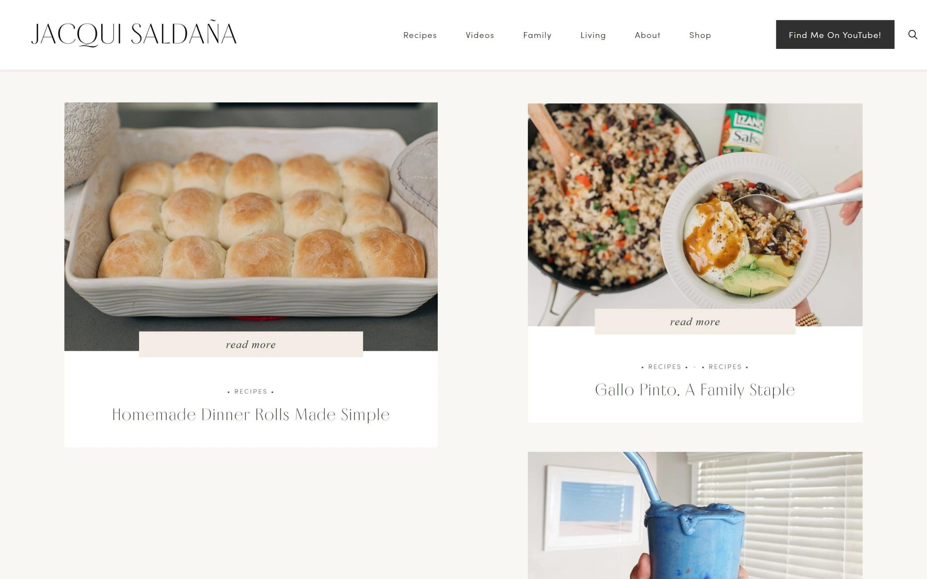Click the Find Me On YouTube button

point(835,34)
